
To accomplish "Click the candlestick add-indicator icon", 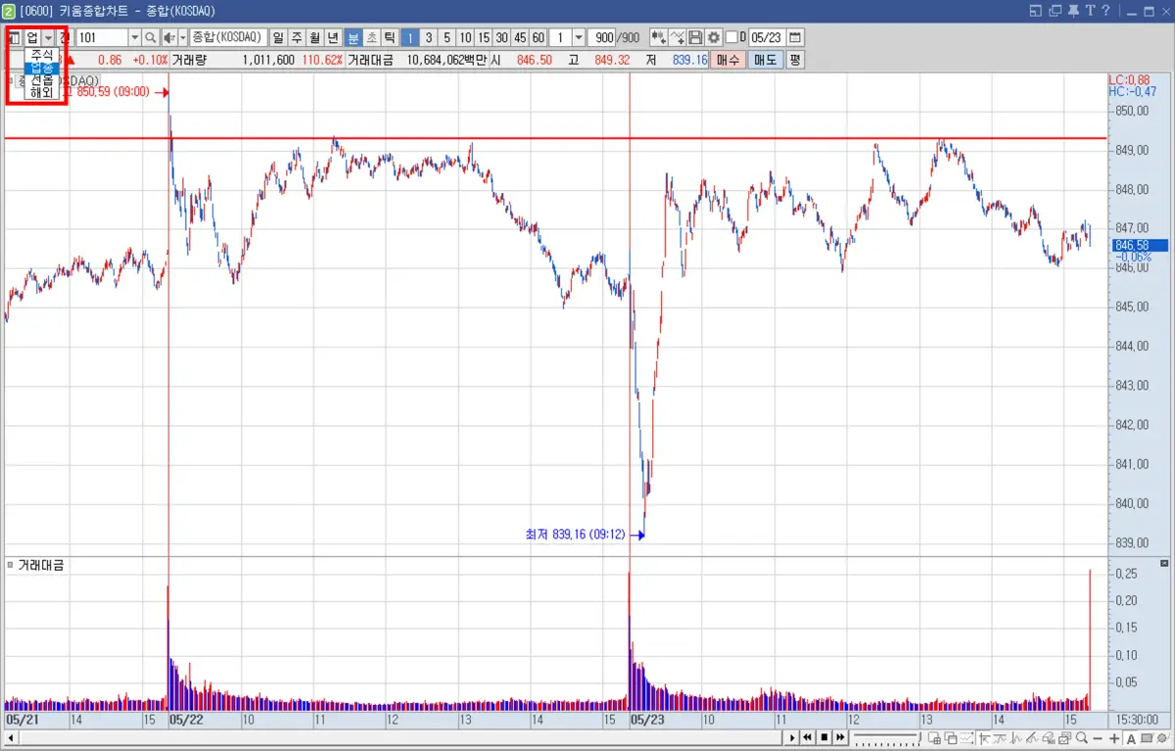I will (x=659, y=37).
